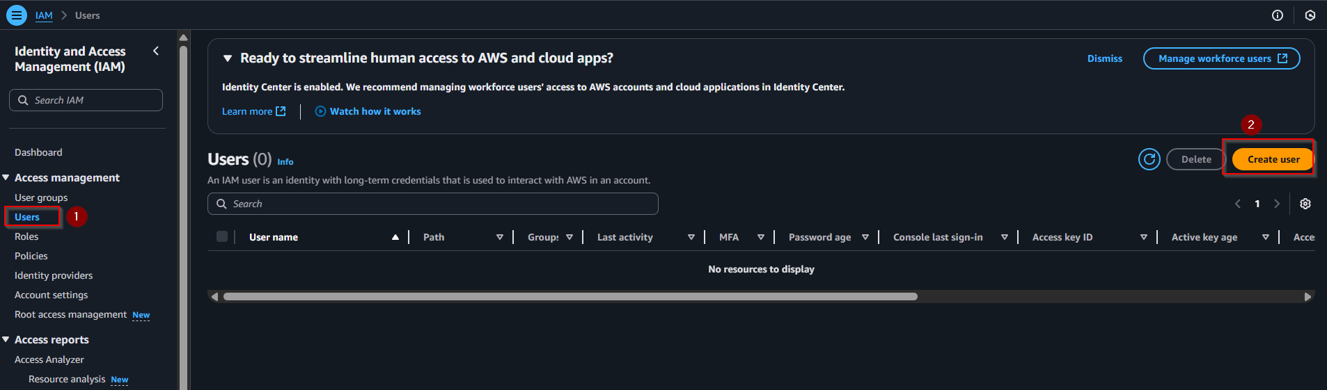Click the table horizontal scrollbar thumb
The width and height of the screenshot is (1327, 390).
click(x=570, y=296)
